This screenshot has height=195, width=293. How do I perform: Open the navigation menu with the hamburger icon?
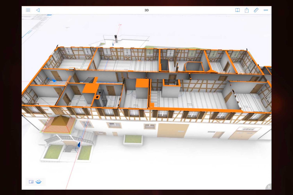pos(28,10)
